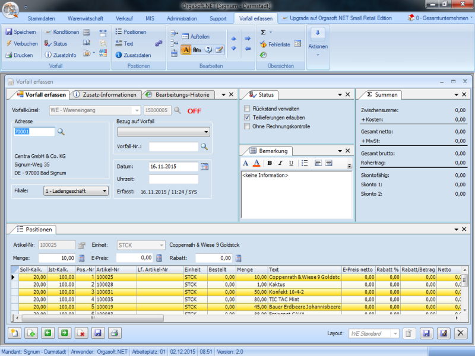Open the Datum calendar picker icon
475x356 pixels.
click(205, 167)
